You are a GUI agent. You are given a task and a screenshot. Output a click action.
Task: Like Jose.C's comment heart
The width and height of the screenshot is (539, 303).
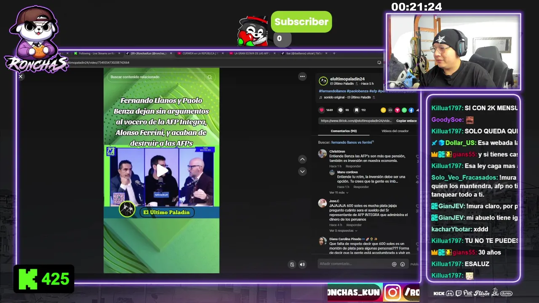tap(417, 206)
